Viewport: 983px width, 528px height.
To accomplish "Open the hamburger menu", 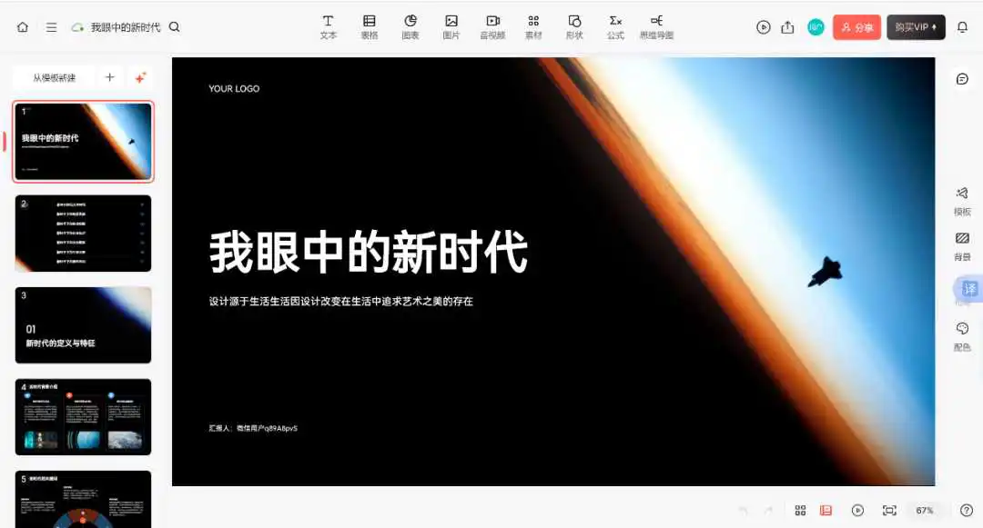I will click(51, 27).
